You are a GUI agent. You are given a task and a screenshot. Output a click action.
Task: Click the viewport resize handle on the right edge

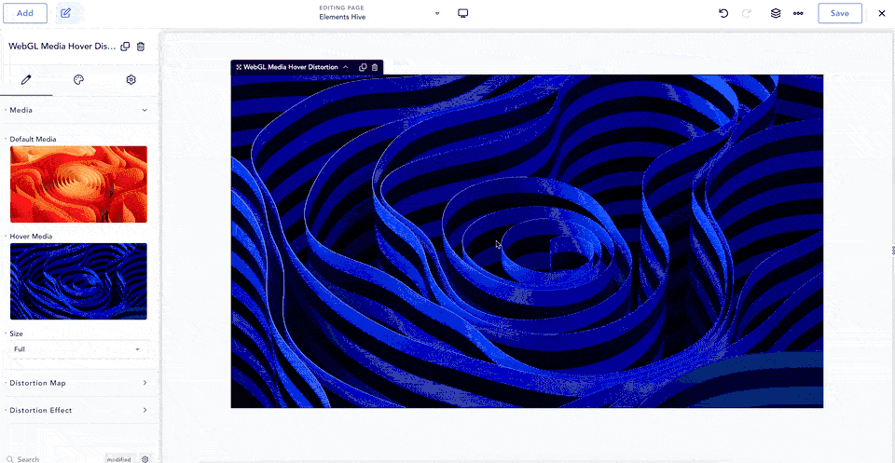click(893, 250)
